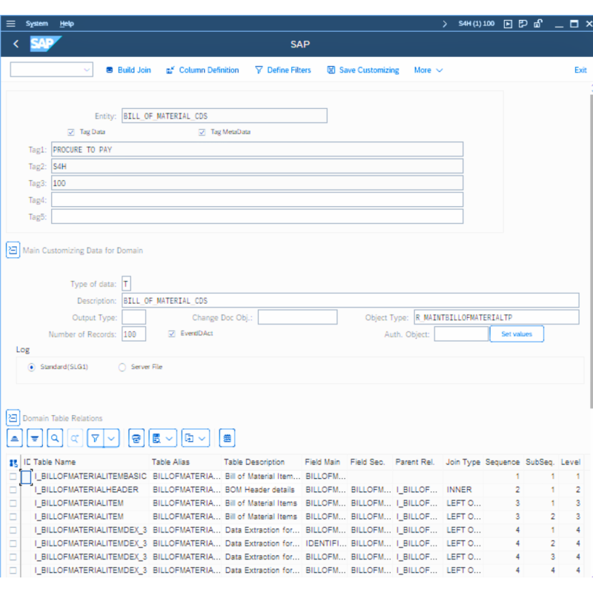Click the Set values button
The width and height of the screenshot is (593, 593).
[x=517, y=334]
